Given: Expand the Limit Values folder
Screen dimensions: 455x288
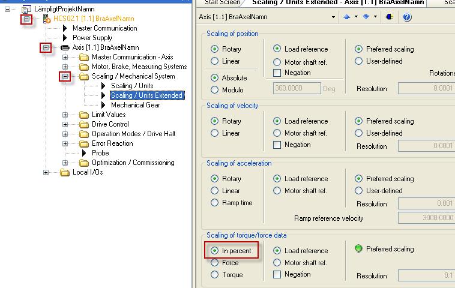Looking at the screenshot, I should click(65, 115).
